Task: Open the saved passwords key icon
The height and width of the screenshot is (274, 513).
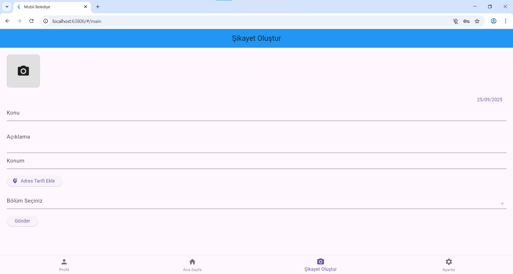Action: [467, 21]
